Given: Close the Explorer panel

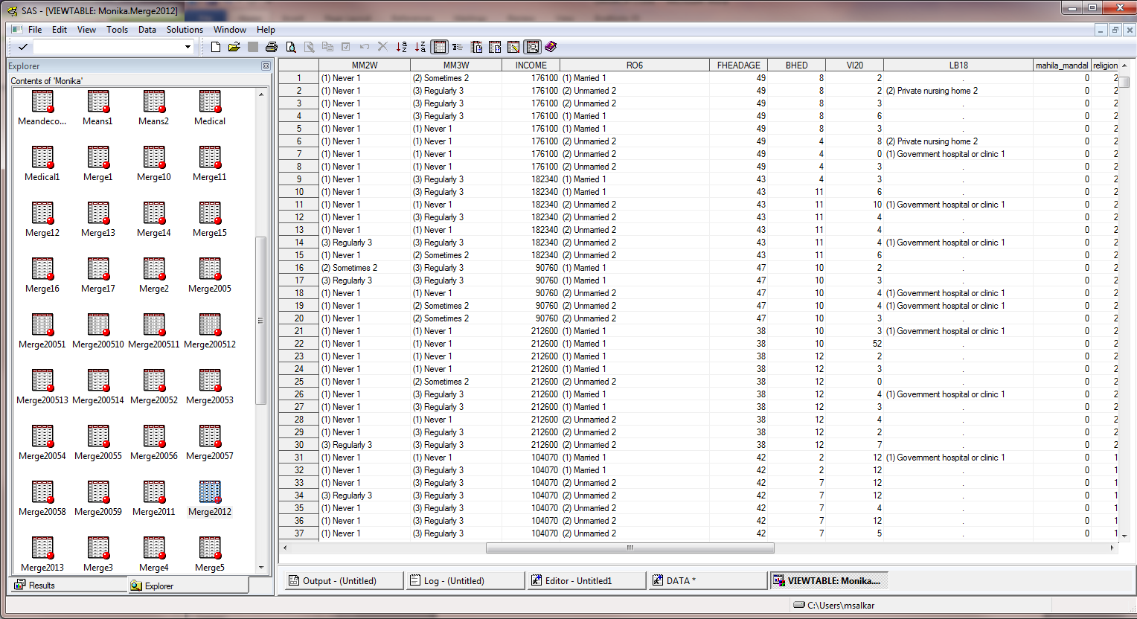Looking at the screenshot, I should (266, 66).
